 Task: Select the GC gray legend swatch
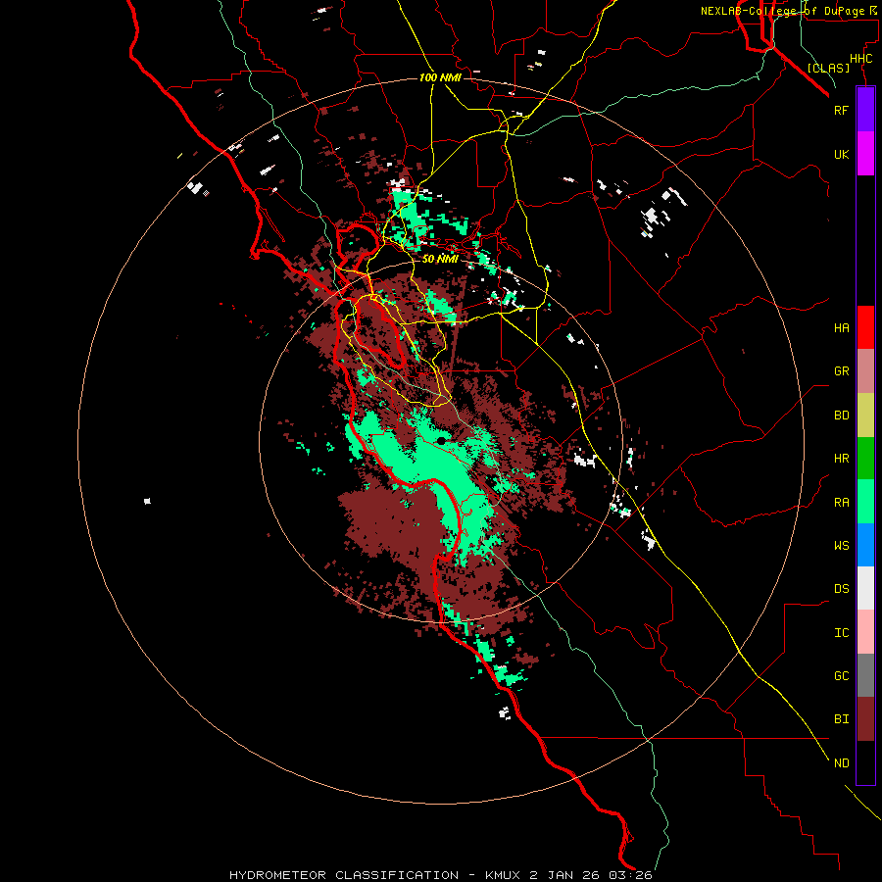[865, 675]
